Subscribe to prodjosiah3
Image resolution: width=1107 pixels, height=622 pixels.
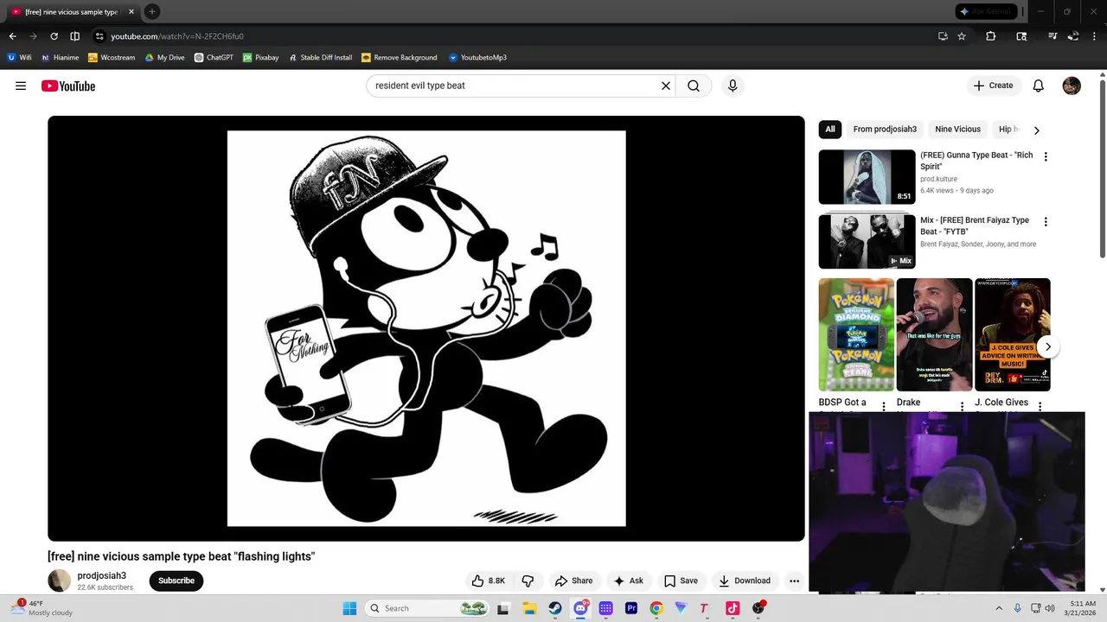[x=176, y=581]
